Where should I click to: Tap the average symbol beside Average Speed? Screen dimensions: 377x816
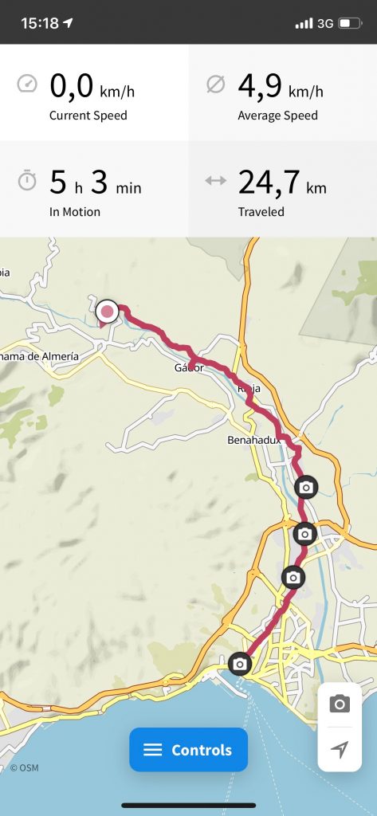215,84
